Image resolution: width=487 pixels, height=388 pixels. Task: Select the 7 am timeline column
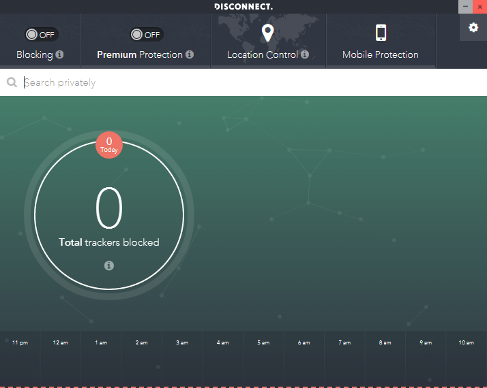[344, 359]
